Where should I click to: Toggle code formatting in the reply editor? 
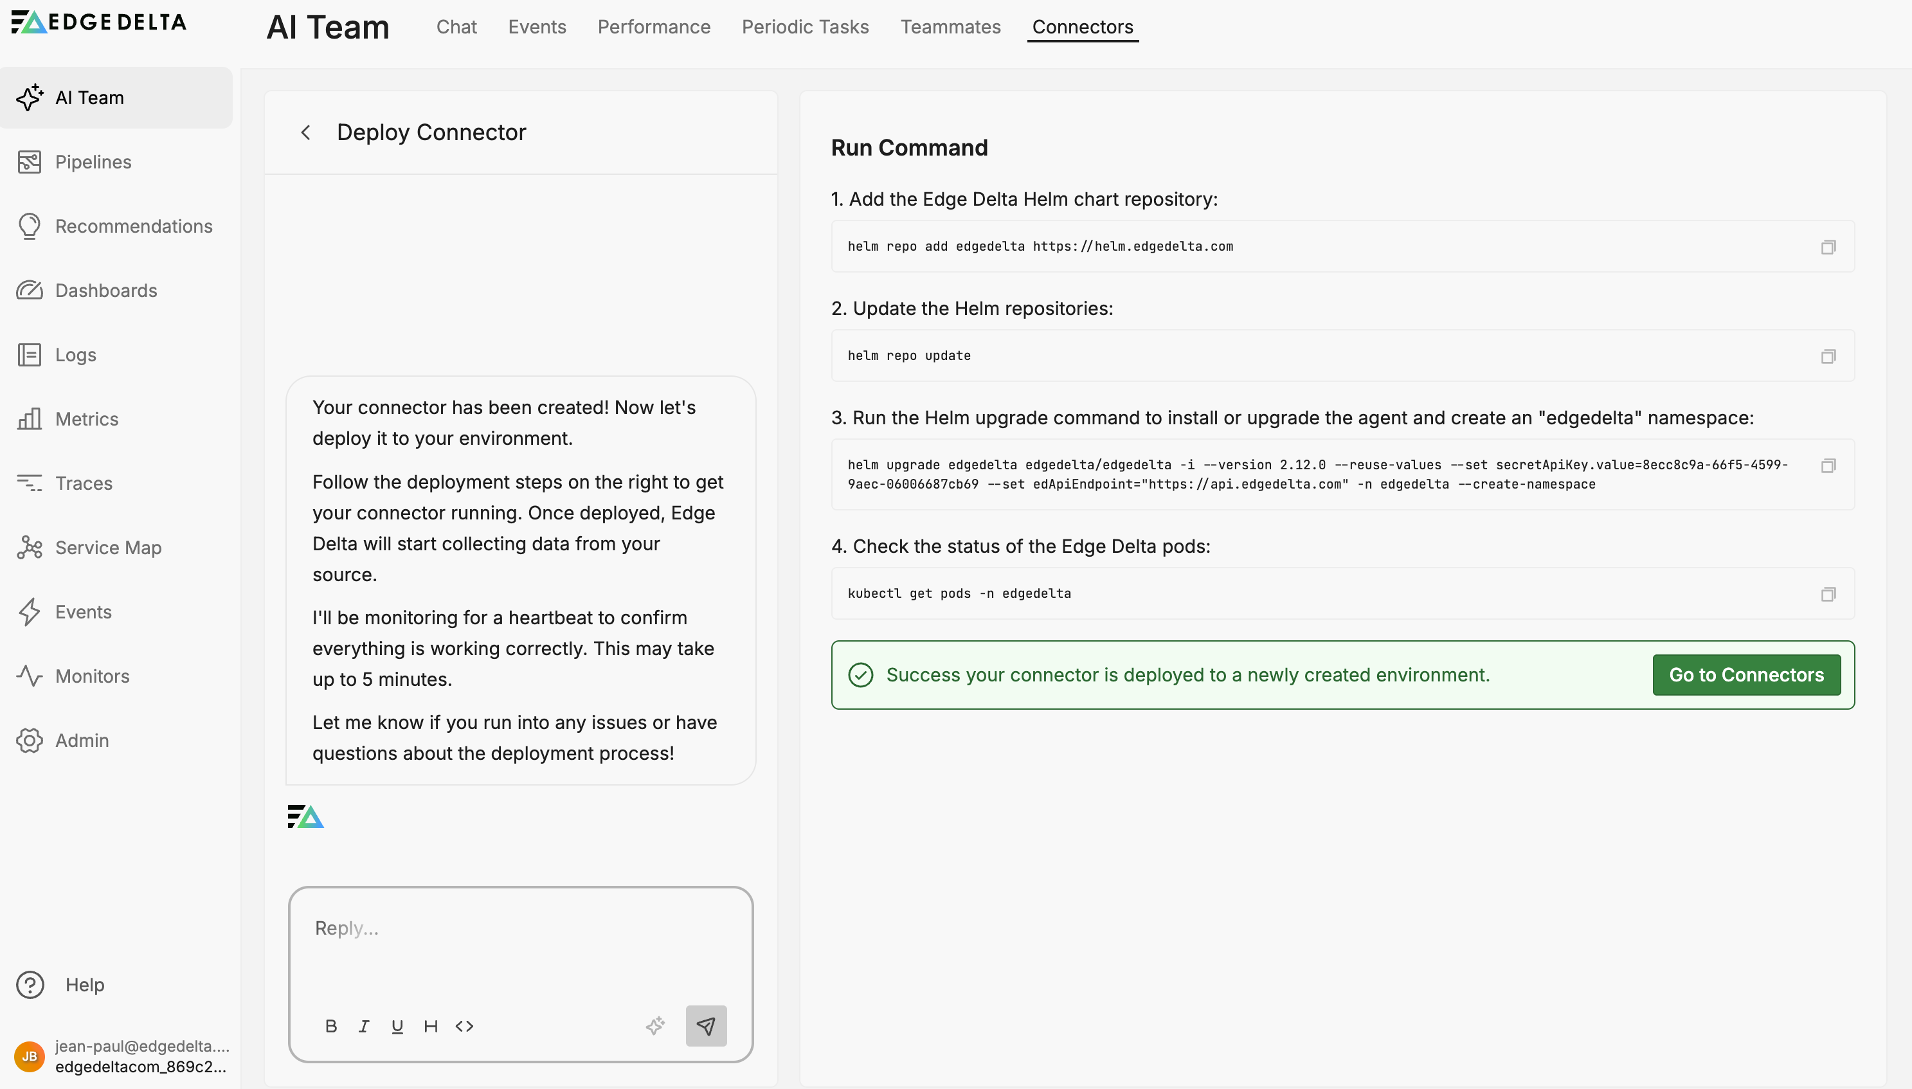(x=464, y=1025)
